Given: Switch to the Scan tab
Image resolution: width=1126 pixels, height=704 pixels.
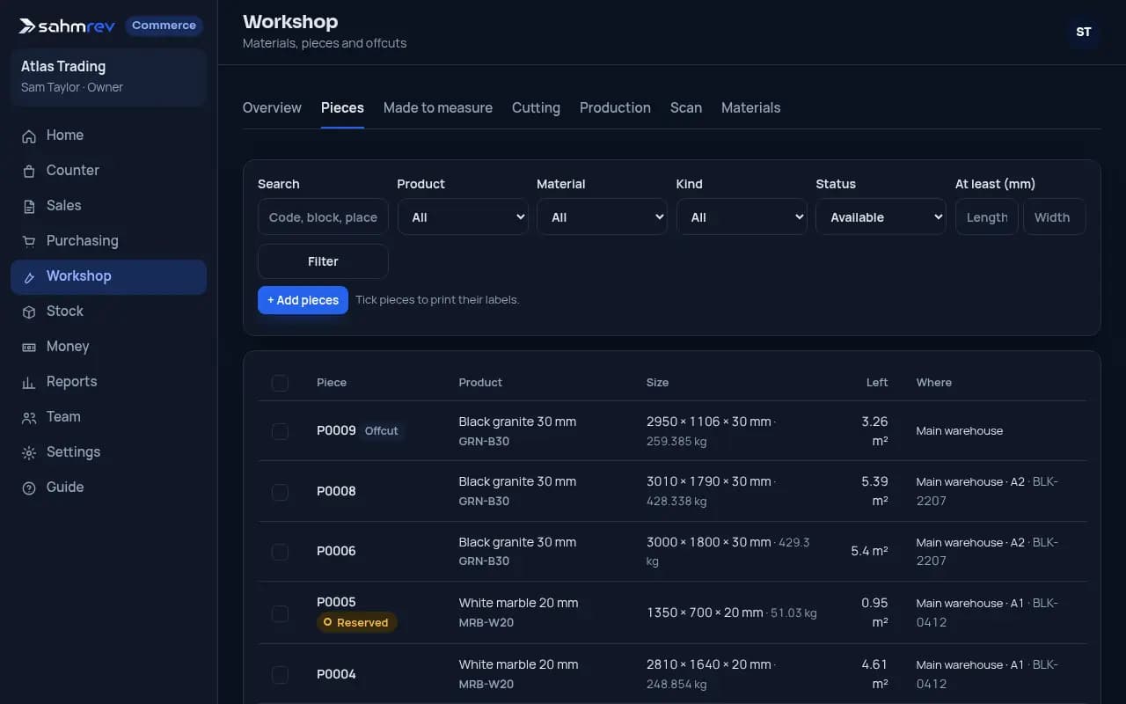Looking at the screenshot, I should 686,107.
